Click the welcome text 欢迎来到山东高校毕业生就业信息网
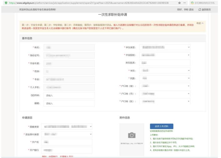This screenshot has height=158, width=221. (x=38, y=9)
